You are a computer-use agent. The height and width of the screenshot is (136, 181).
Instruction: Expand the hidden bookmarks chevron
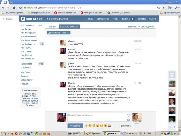[157, 12]
